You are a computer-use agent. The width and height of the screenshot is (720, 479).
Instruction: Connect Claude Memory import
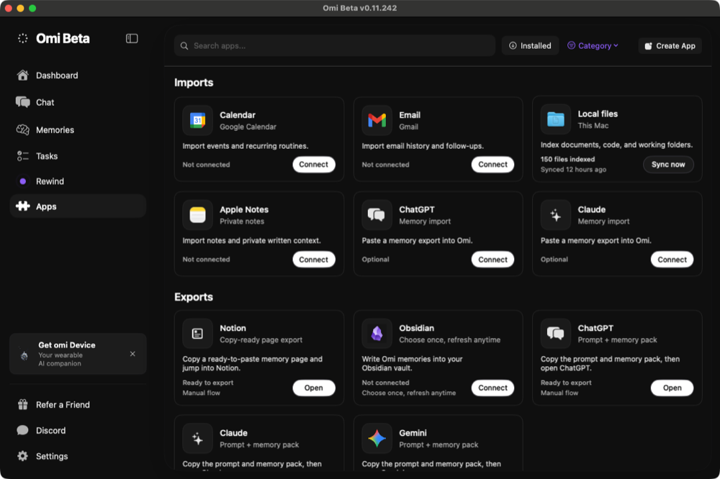point(672,259)
